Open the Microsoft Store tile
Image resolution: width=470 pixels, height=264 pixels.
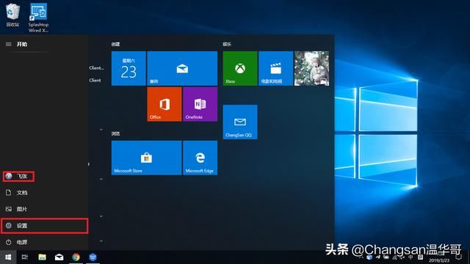[146, 158]
